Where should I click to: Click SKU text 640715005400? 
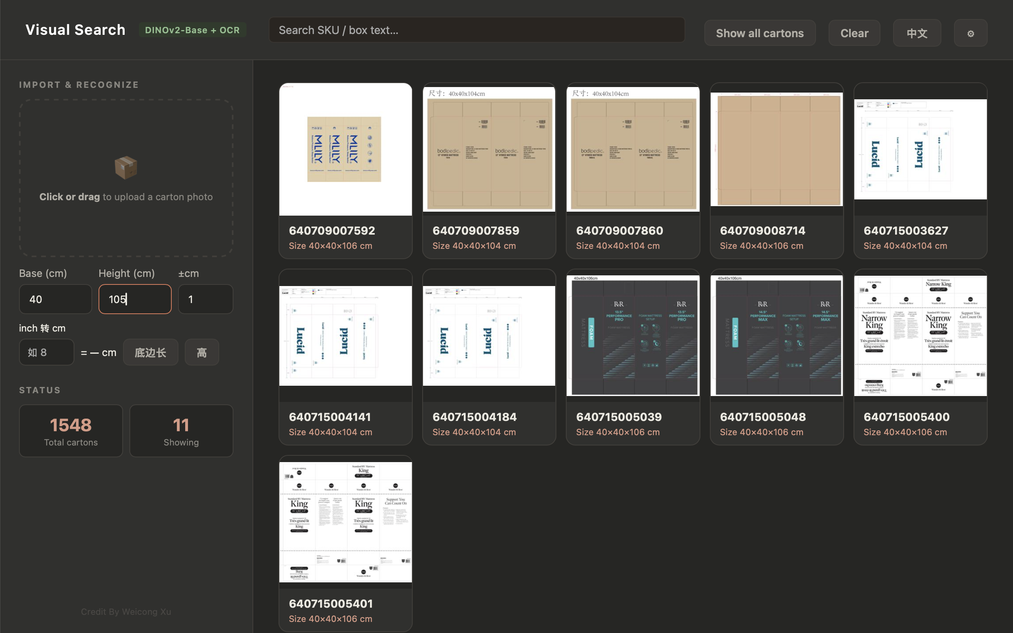[907, 417]
